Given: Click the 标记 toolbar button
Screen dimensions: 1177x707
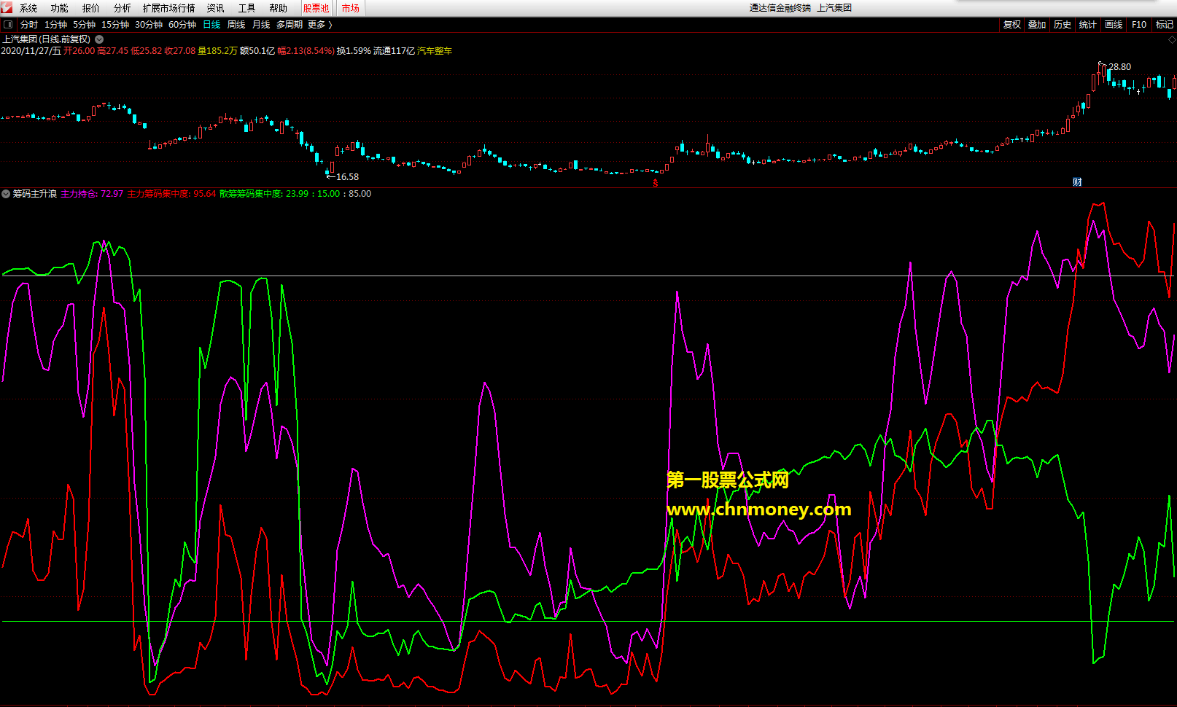Looking at the screenshot, I should (1165, 25).
